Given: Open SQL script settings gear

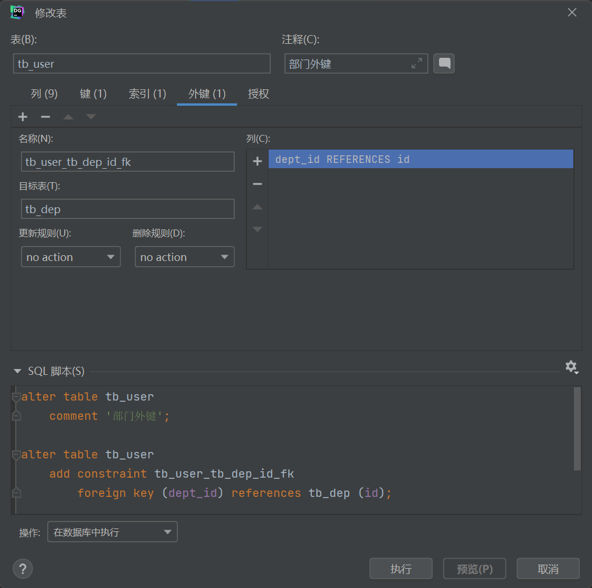Looking at the screenshot, I should pyautogui.click(x=571, y=367).
